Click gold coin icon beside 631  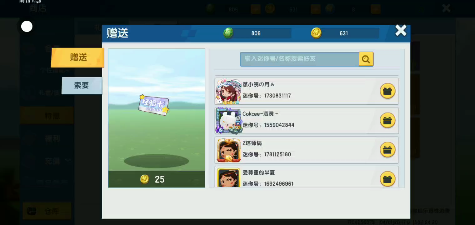(x=316, y=33)
